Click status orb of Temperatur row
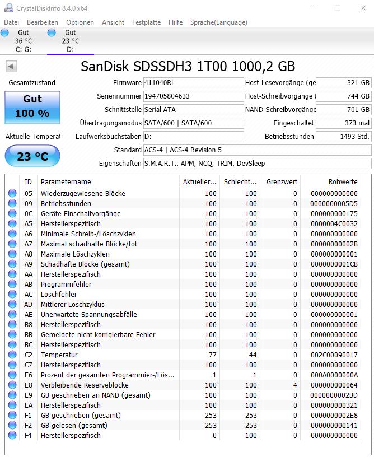 (12, 355)
